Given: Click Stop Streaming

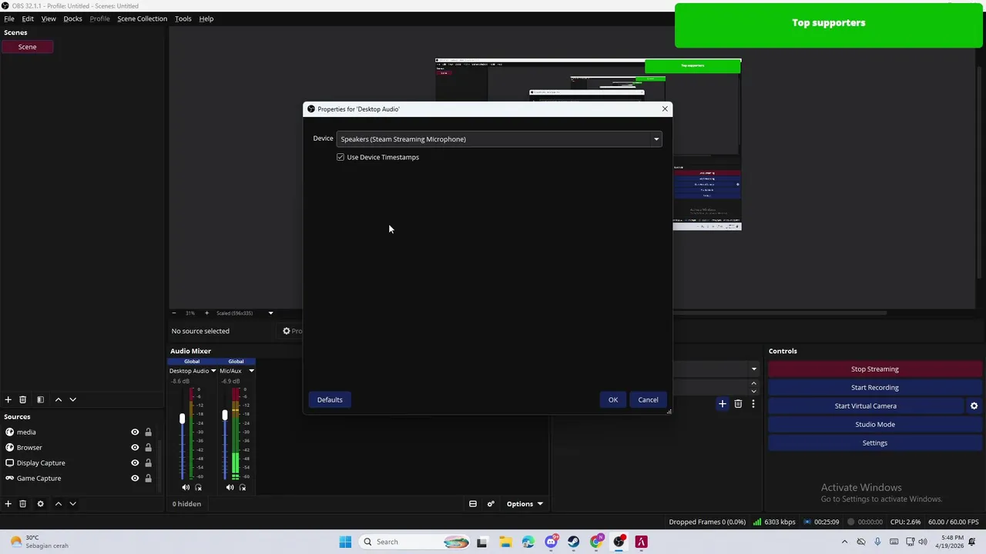Looking at the screenshot, I should click(874, 369).
